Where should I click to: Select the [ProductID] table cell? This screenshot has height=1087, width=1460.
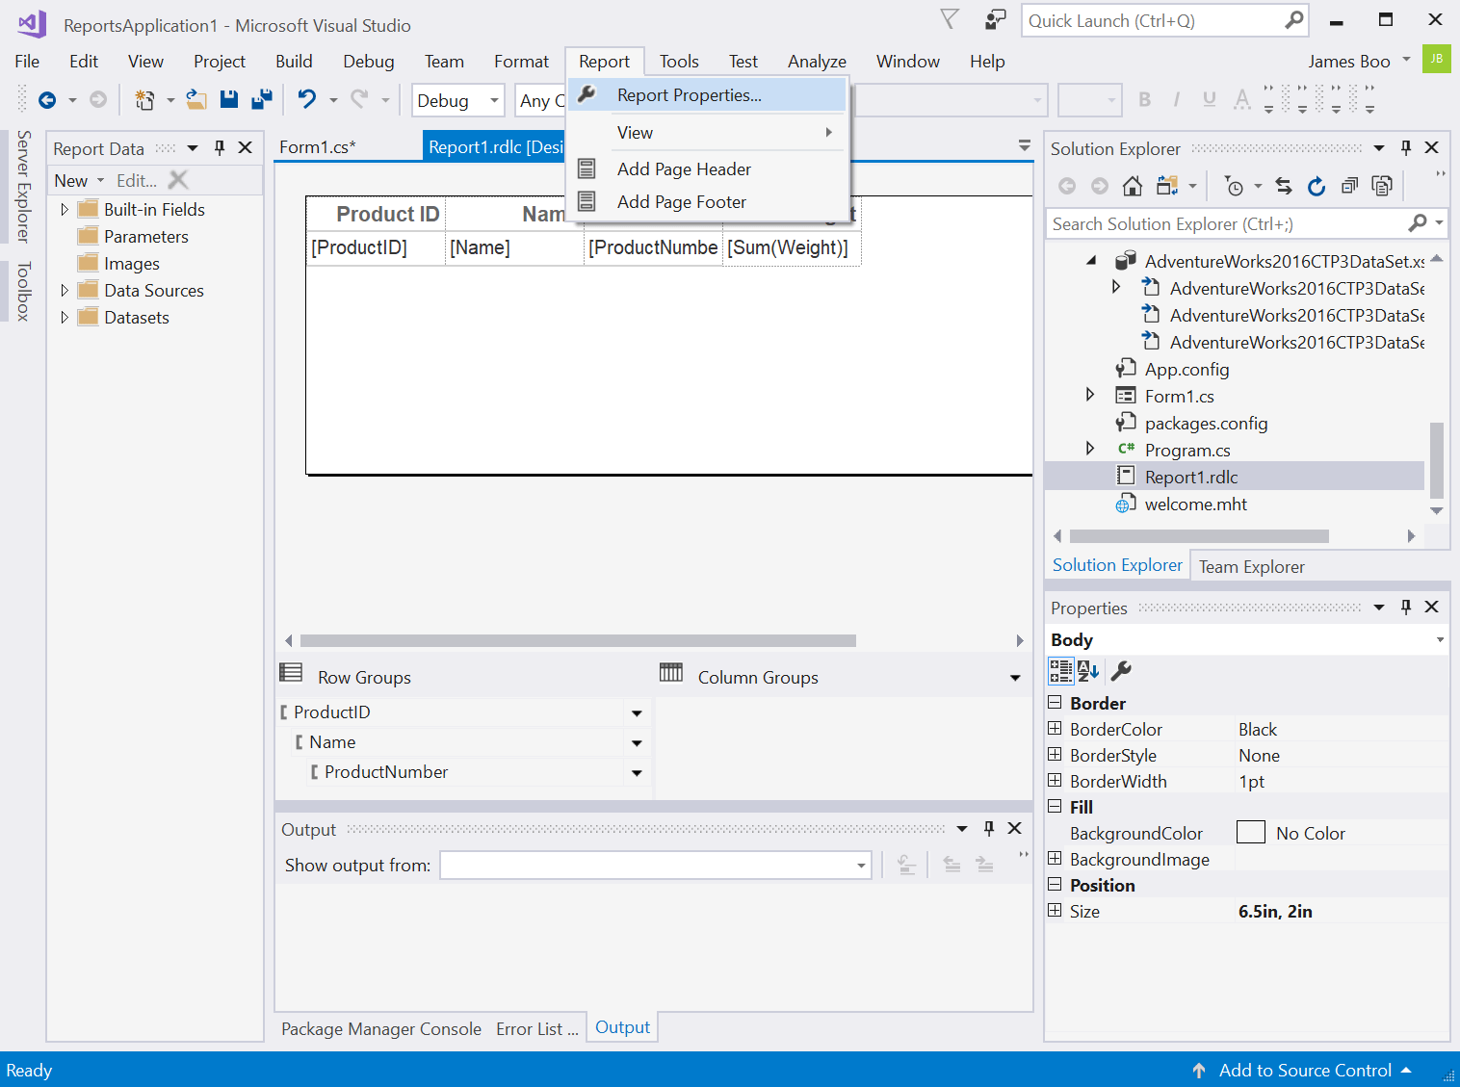point(376,247)
